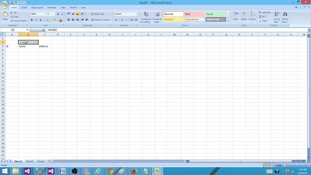The height and width of the screenshot is (175, 311).
Task: Align cell text to the left
Action: pos(69,20)
